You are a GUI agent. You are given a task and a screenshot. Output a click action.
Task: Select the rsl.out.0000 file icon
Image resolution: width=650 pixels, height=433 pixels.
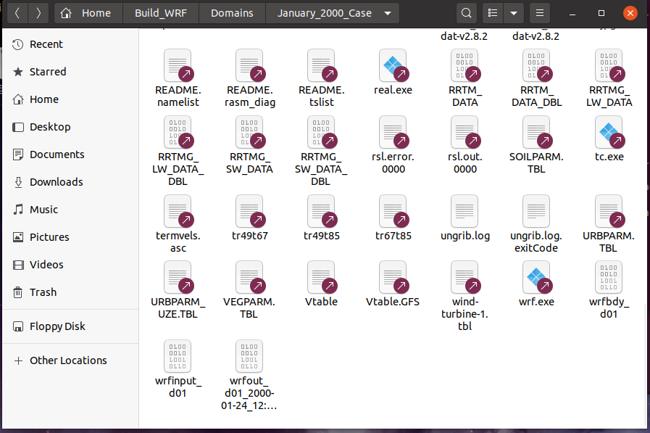[x=464, y=132]
